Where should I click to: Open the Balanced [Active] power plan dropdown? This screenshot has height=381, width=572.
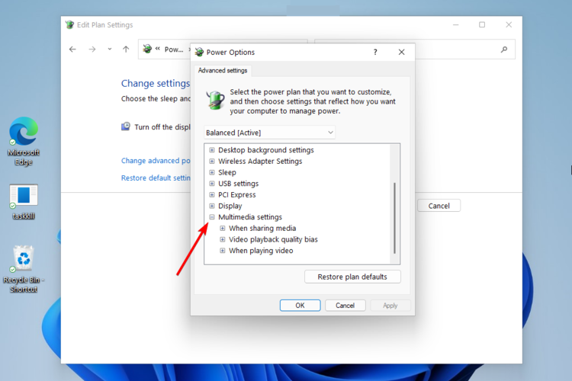269,133
